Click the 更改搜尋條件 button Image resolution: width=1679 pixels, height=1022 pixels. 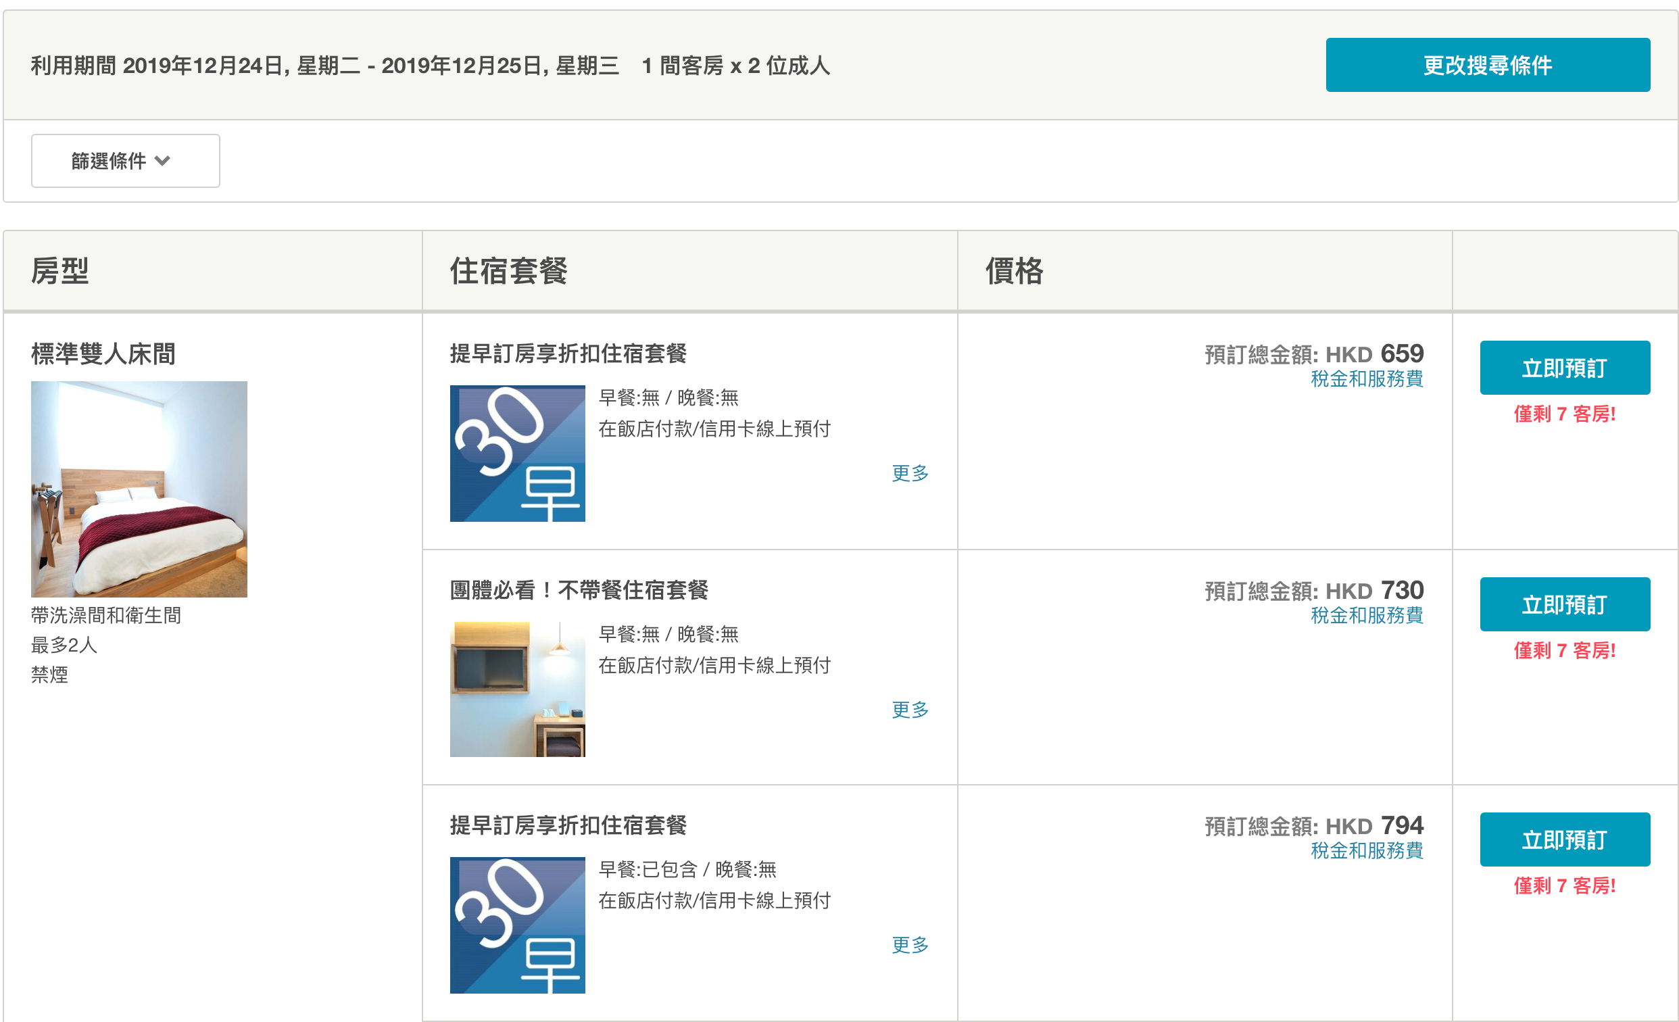pos(1487,66)
